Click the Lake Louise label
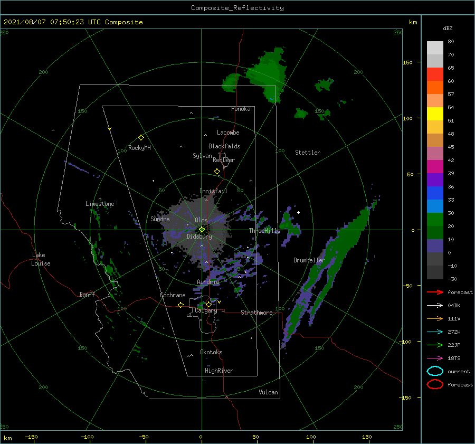The height and width of the screenshot is (444, 475). tap(41, 259)
